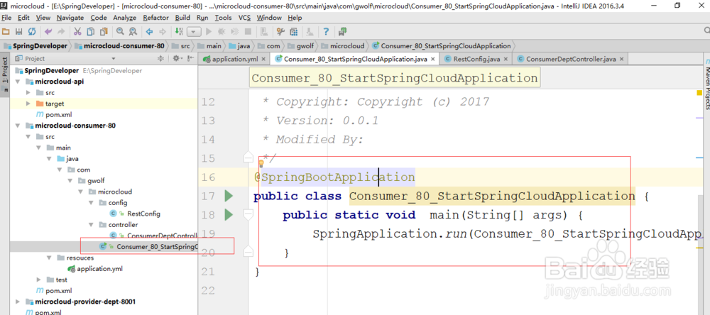Screen dimensions: 710x315
Task: Collapse the microcloud-consumer-80 module node
Action: point(18,126)
